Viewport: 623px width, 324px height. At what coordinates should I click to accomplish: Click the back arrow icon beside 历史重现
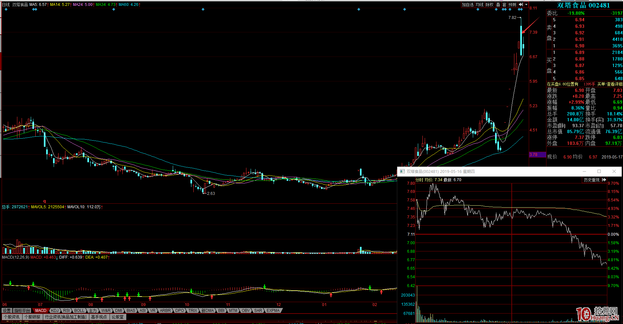tap(604, 180)
